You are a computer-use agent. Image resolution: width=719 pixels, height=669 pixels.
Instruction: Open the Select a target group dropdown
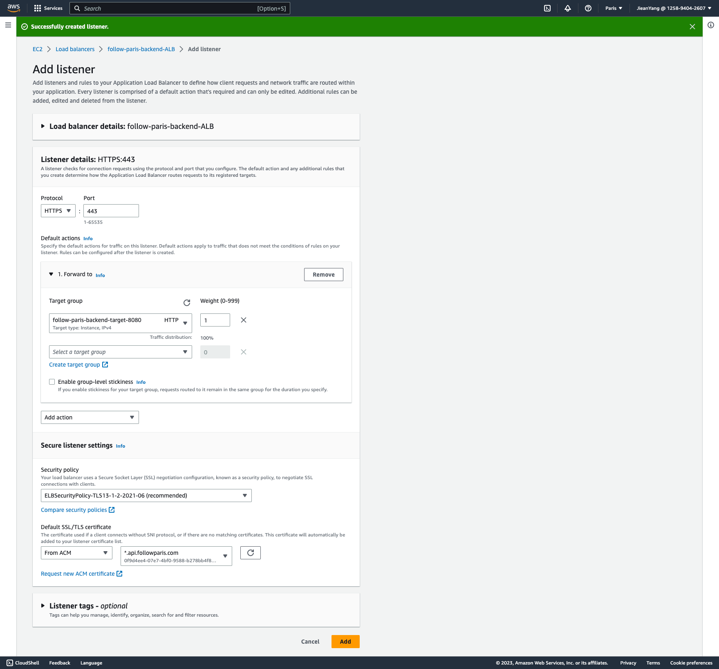pyautogui.click(x=121, y=352)
